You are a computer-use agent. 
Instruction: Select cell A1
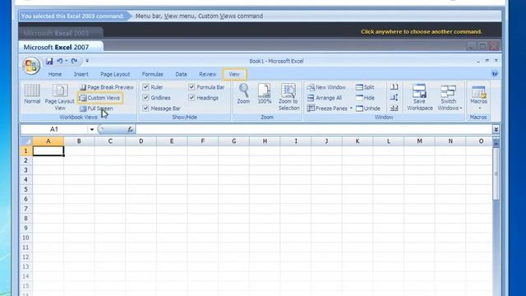click(x=48, y=151)
